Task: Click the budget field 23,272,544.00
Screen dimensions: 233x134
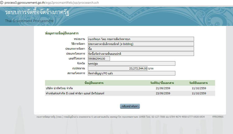Action: click(x=117, y=68)
